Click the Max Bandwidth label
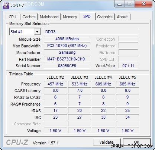The width and height of the screenshot is (155, 150). pyautogui.click(x=26, y=46)
